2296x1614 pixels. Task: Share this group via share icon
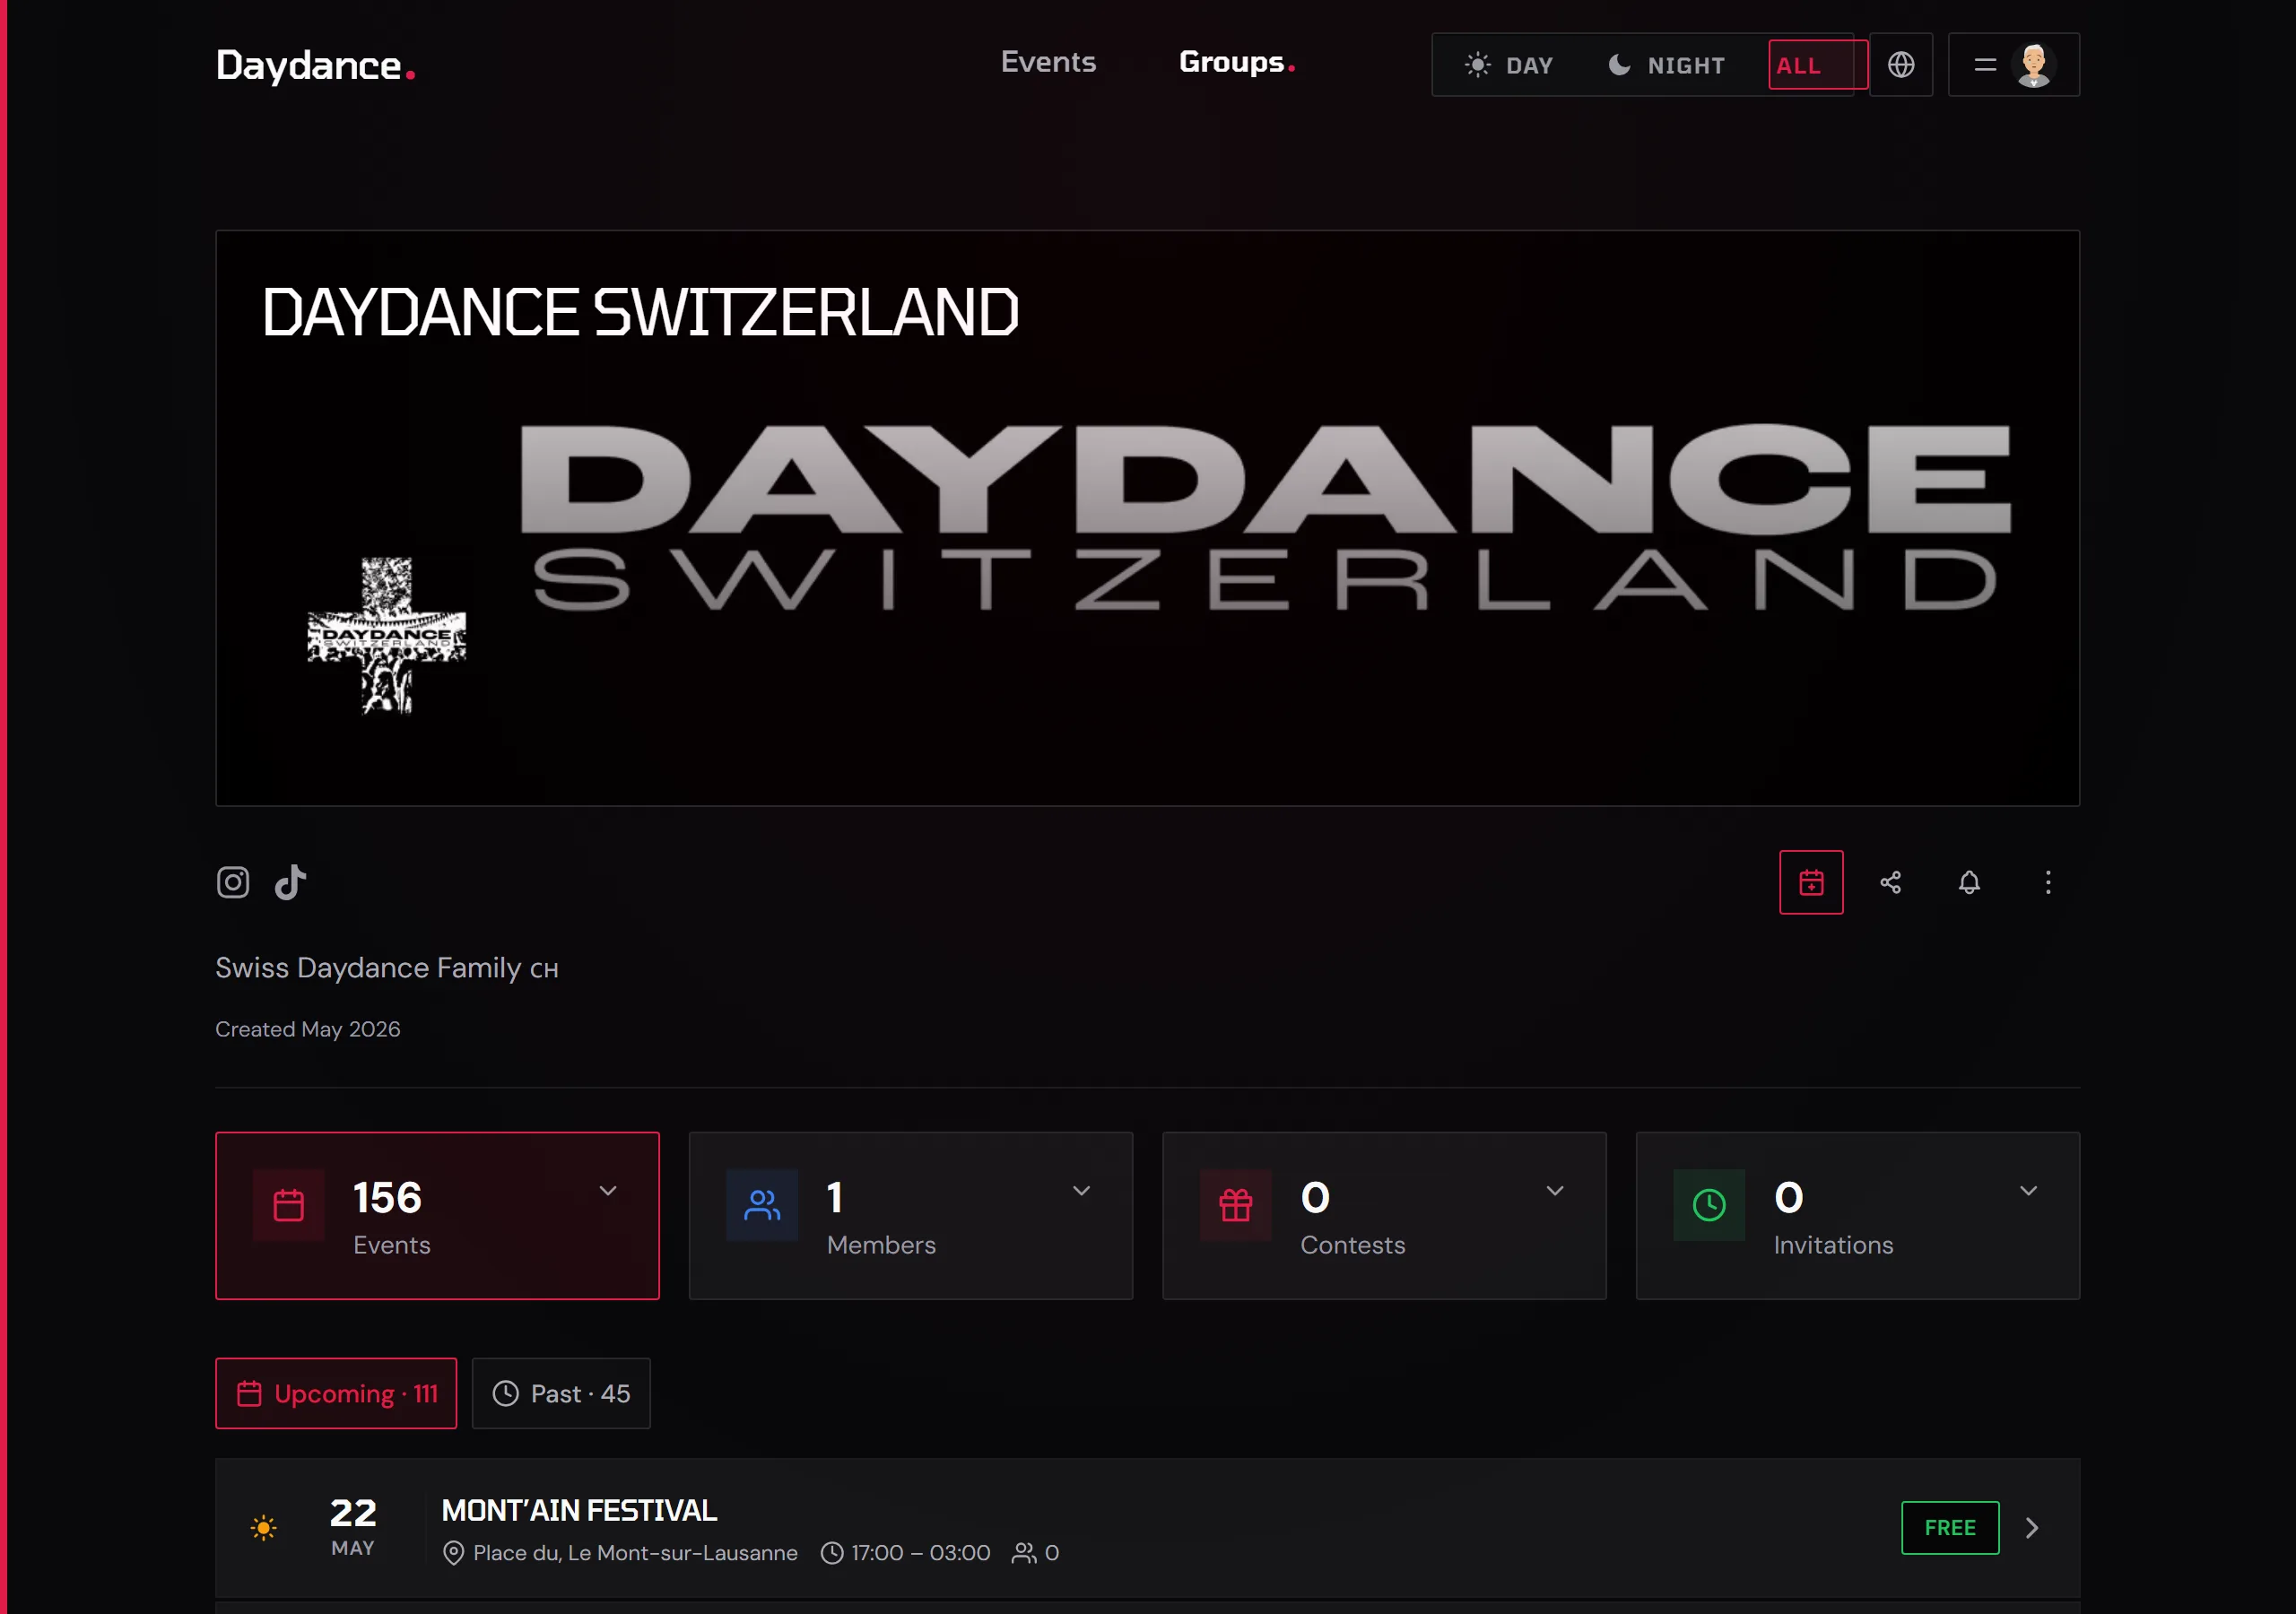point(1890,882)
